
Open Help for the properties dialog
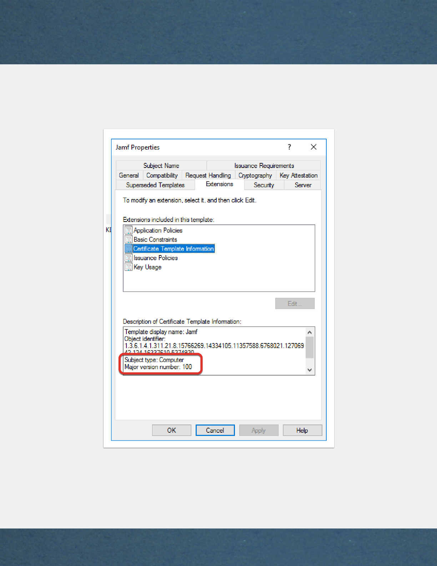pyautogui.click(x=302, y=430)
